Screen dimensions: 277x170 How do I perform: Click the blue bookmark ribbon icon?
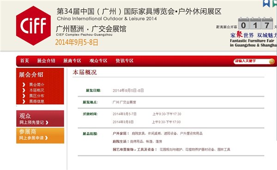[266, 3]
